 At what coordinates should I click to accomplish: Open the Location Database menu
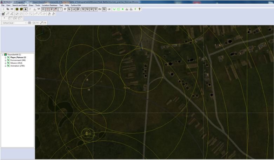49,5
